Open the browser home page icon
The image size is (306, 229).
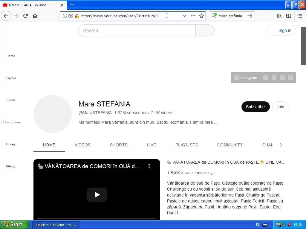(x=35, y=16)
